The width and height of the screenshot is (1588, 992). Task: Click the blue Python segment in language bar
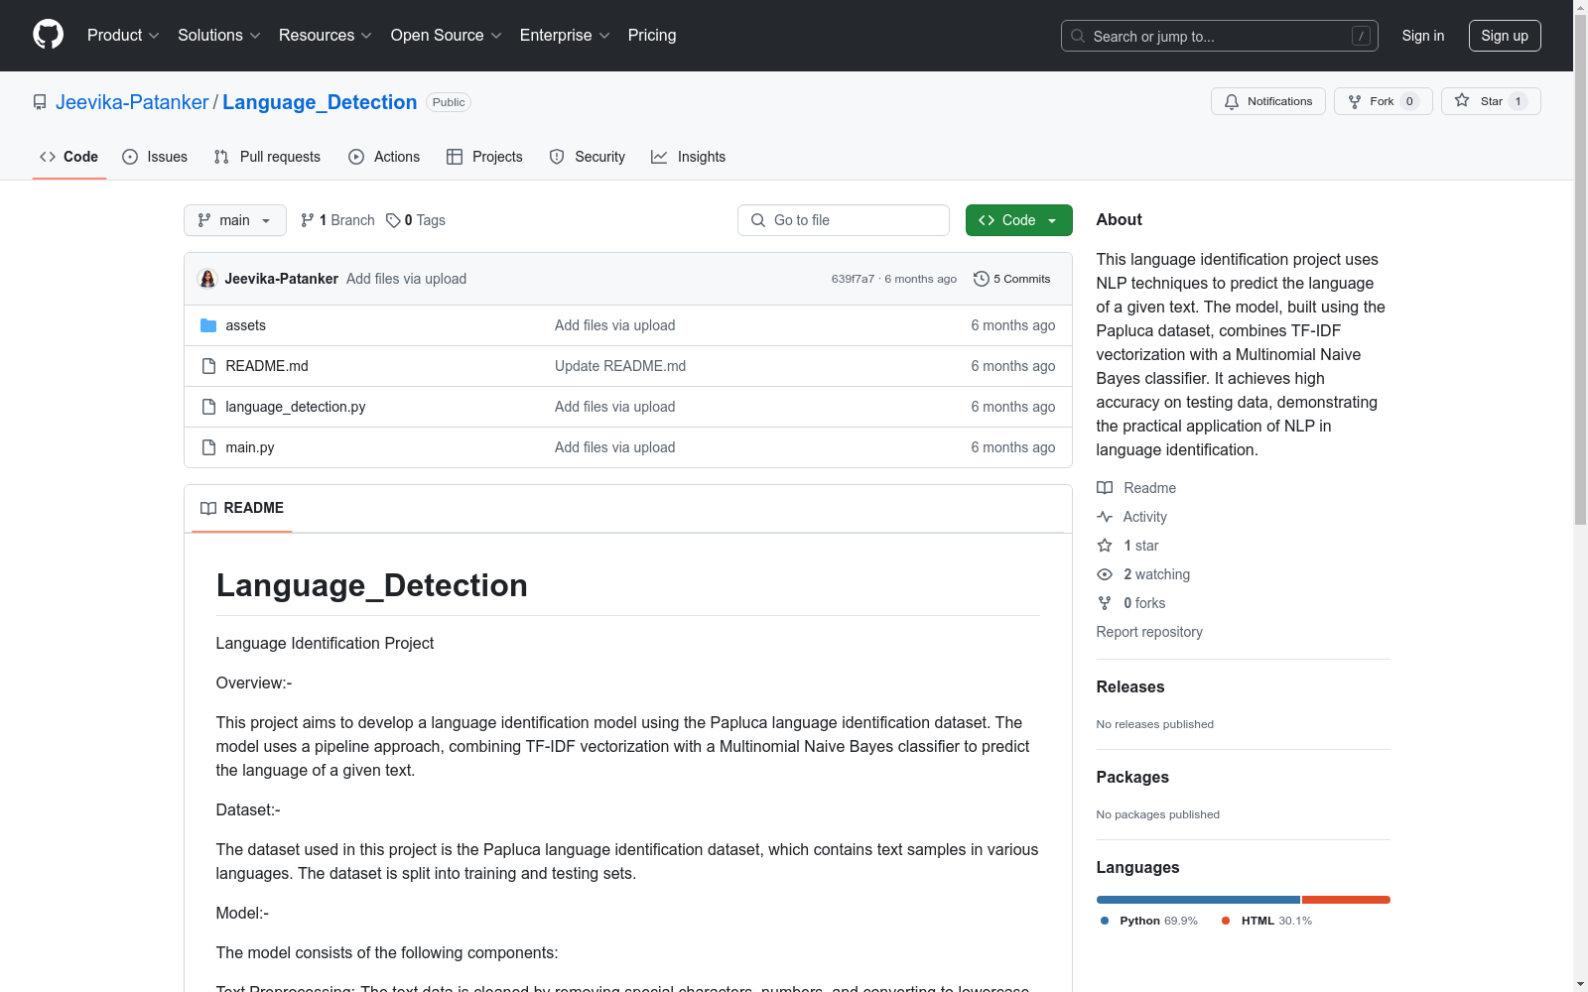1198,900
